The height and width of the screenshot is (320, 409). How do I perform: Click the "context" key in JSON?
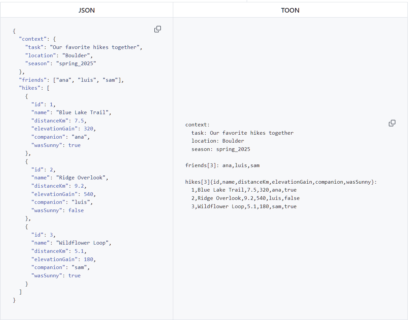(33, 39)
